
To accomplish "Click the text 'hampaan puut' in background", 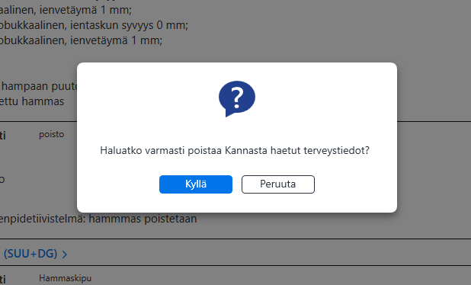I will [40, 87].
